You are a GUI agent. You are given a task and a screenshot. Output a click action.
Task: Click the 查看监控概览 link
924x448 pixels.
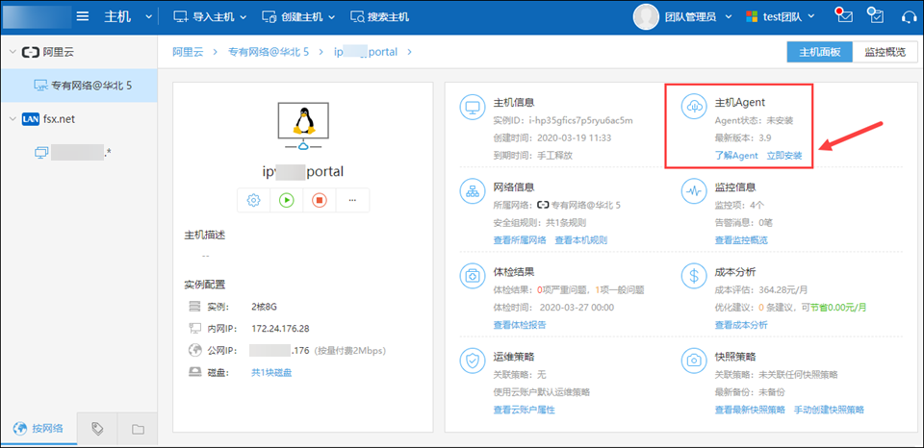pos(741,240)
